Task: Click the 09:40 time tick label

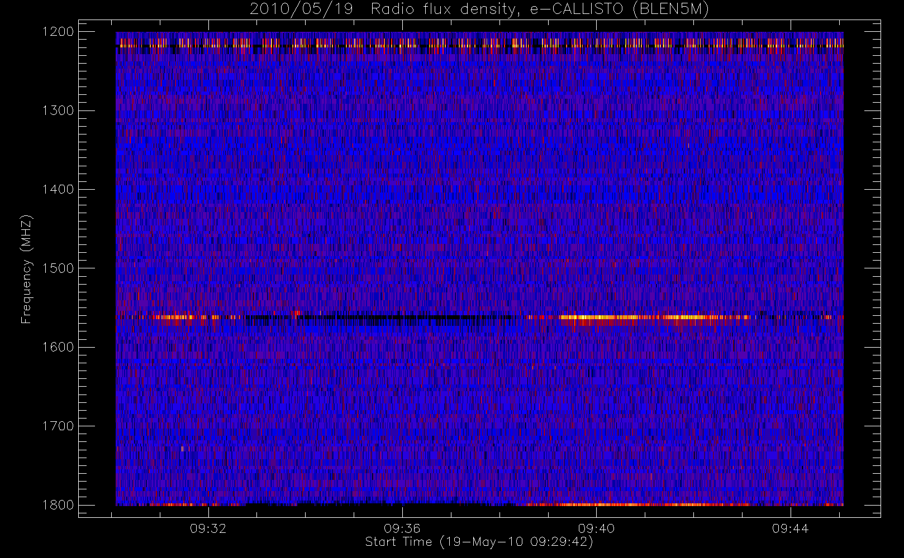Action: (x=596, y=528)
